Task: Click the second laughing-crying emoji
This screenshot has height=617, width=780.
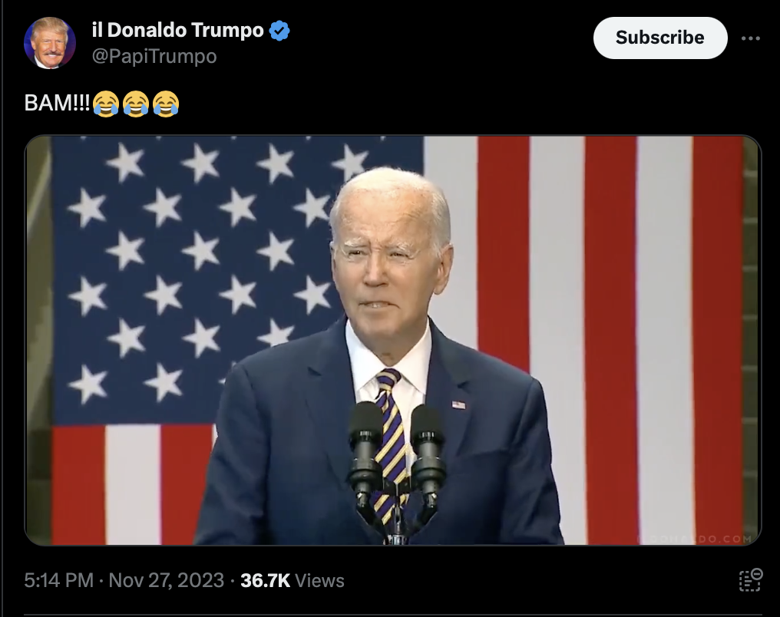Action: pyautogui.click(x=136, y=104)
